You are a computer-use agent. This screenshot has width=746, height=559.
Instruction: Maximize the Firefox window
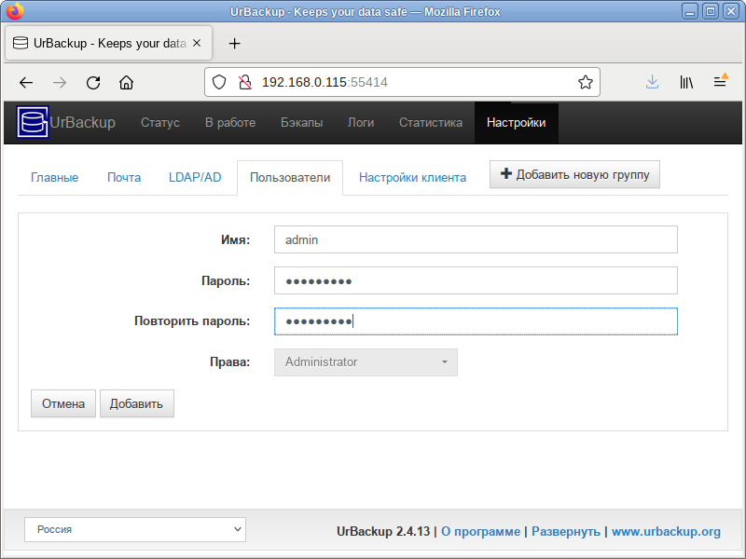coord(711,11)
